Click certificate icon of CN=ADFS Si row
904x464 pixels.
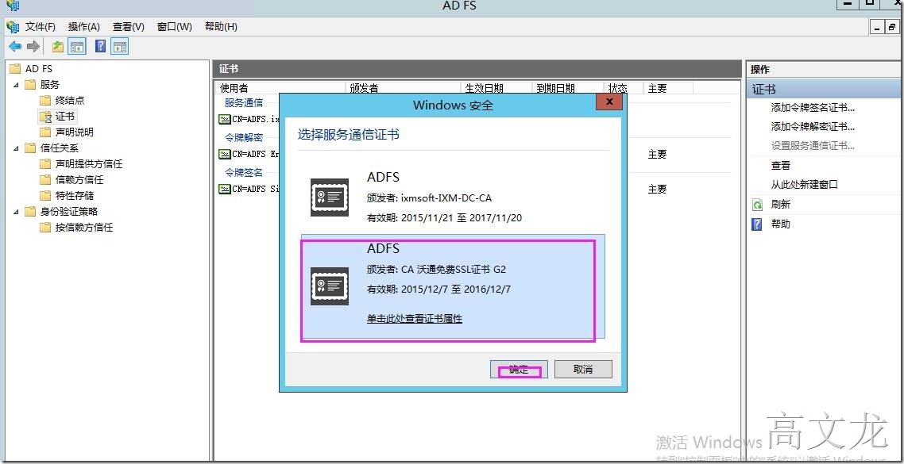tap(225, 189)
